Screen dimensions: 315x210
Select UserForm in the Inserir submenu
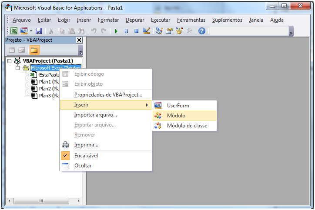coord(178,106)
